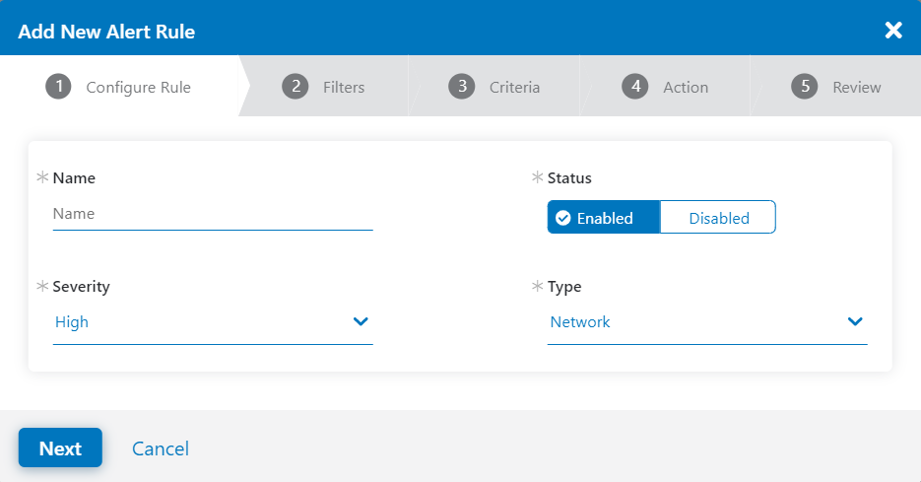Click the step 1 number circle
The image size is (921, 482).
[x=59, y=87]
